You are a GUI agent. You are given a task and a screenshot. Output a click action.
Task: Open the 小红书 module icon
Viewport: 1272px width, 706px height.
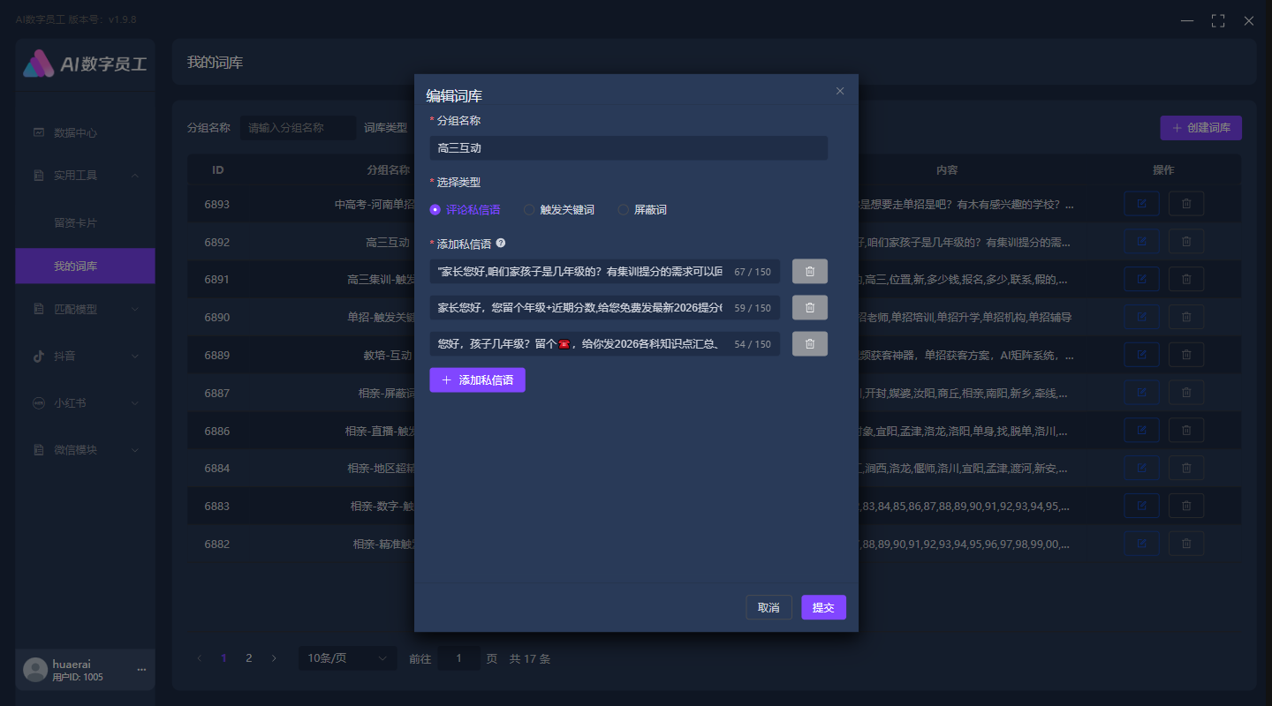pos(37,402)
